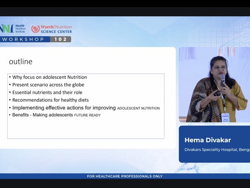Click the name badge on speaker's lanyard

coord(225,117)
